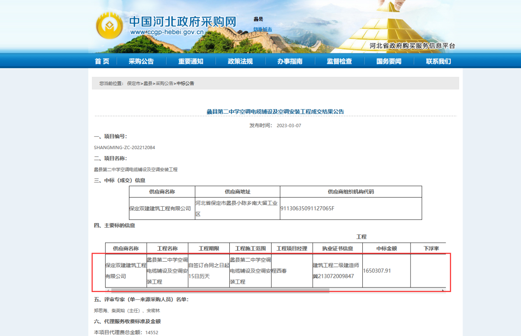521x336 pixels.
Task: Follow the 采购公告 breadcrumb link
Action: 164,83
